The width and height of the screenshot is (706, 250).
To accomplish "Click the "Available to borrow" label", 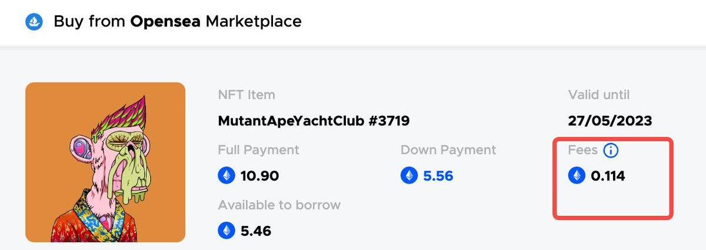I will (279, 205).
